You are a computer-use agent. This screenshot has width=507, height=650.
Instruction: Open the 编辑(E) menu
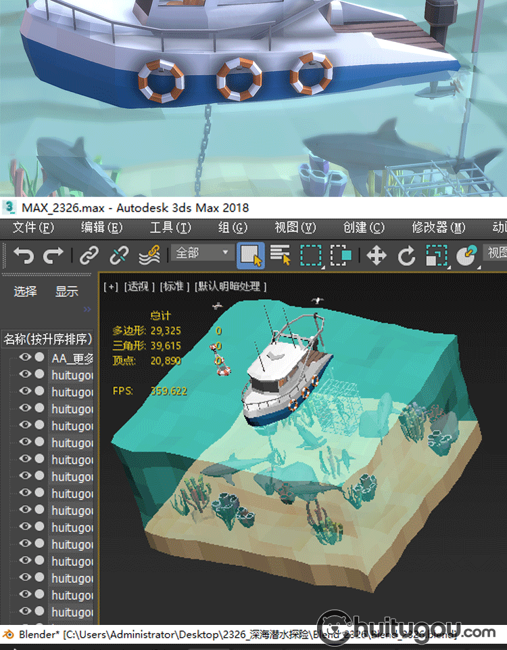pos(102,227)
